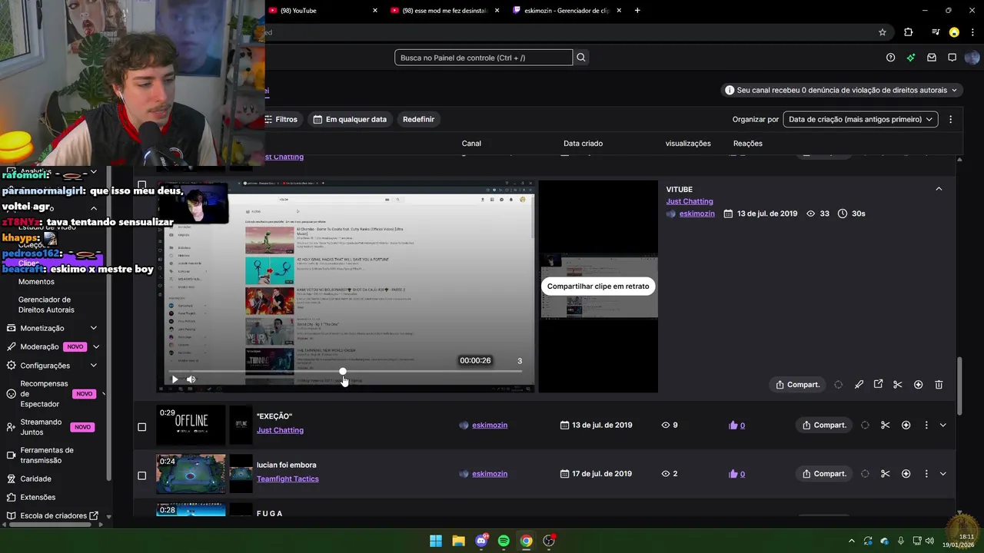Open File Explorer from the taskbar
The image size is (984, 553).
(458, 541)
